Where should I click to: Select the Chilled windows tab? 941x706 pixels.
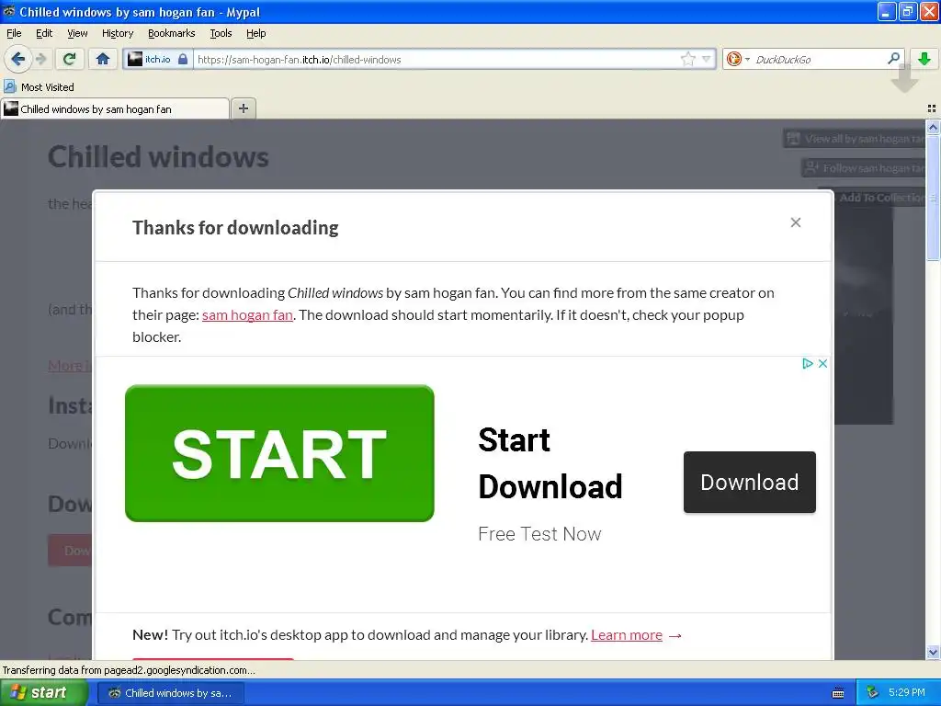pos(115,108)
